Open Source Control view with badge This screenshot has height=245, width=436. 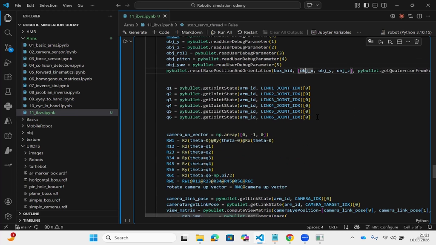click(x=8, y=48)
